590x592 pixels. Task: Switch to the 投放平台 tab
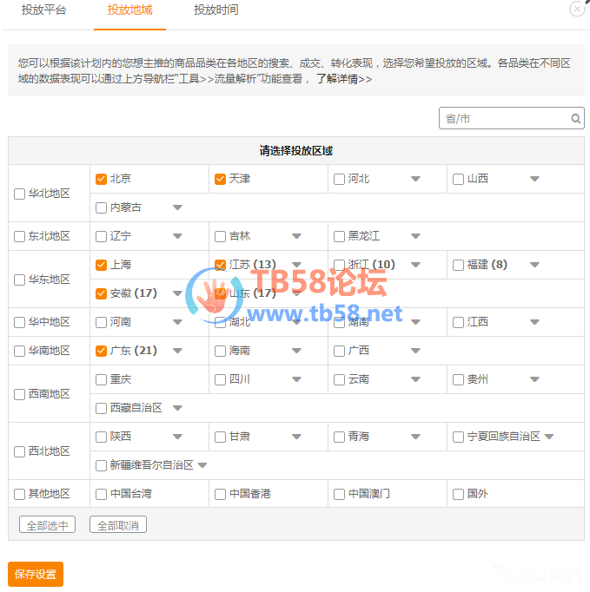(x=43, y=10)
